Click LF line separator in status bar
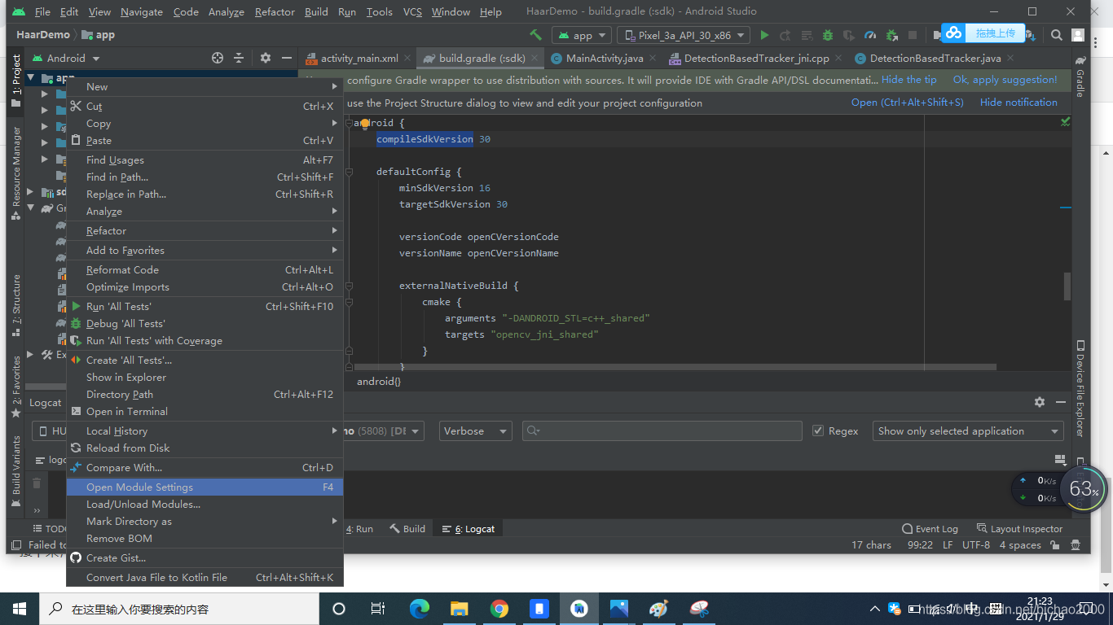The image size is (1113, 625). 948,545
